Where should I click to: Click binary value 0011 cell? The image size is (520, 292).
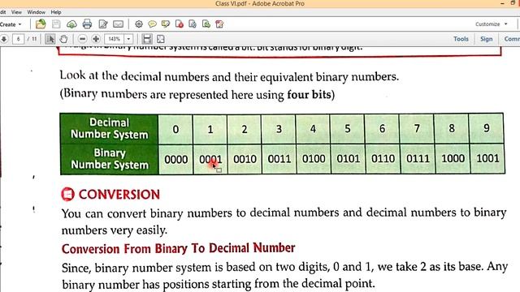click(x=279, y=159)
